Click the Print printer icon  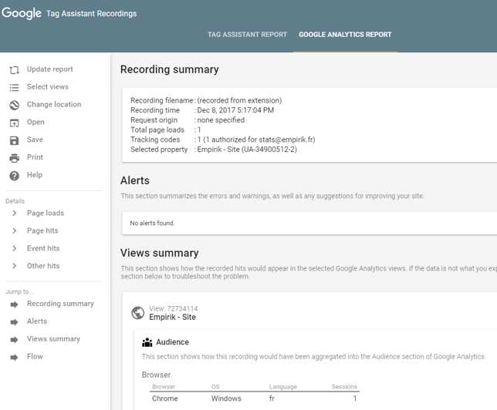(x=14, y=158)
